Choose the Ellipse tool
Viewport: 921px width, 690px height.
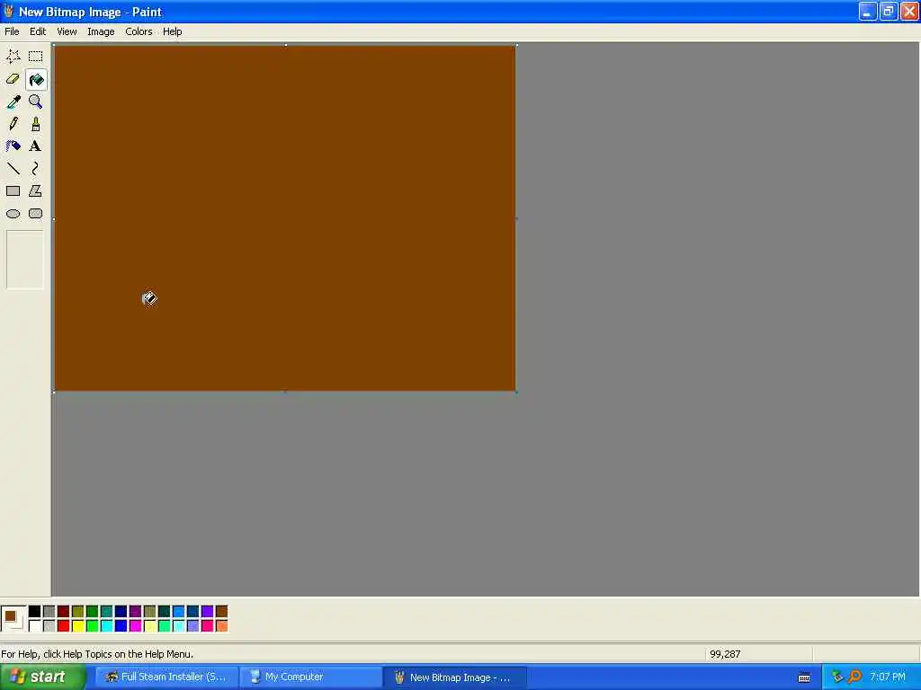[13, 214]
